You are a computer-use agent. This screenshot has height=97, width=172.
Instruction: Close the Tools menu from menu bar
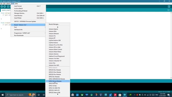click(x=13, y=4)
